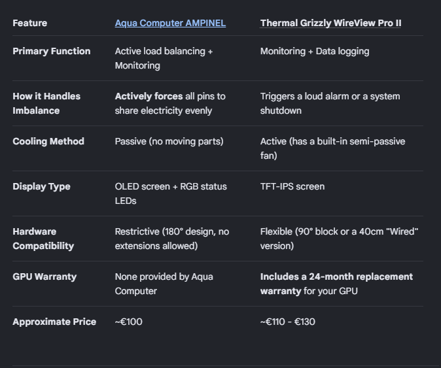Click the 'OLED screen + RGB status LEDs' cell
The width and height of the screenshot is (441, 368).
(171, 193)
